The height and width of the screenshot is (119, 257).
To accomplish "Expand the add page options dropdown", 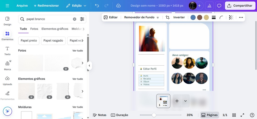I will tap(185, 101).
